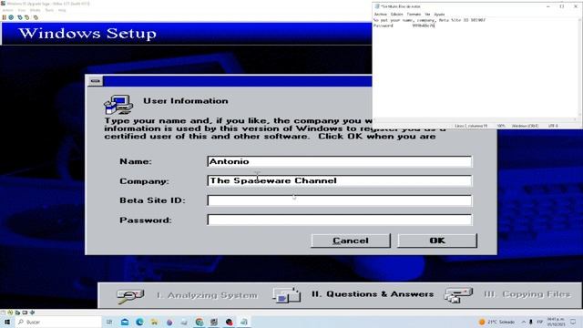Show hidden system tray icons

click(523, 322)
